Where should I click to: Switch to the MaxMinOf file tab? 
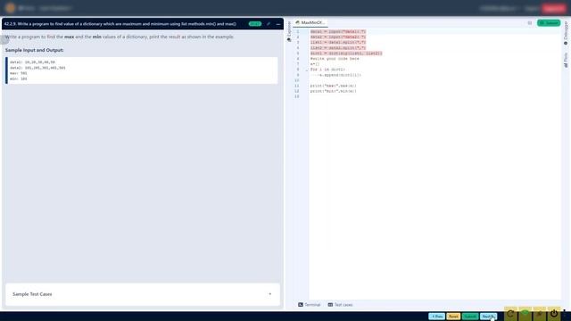point(310,22)
